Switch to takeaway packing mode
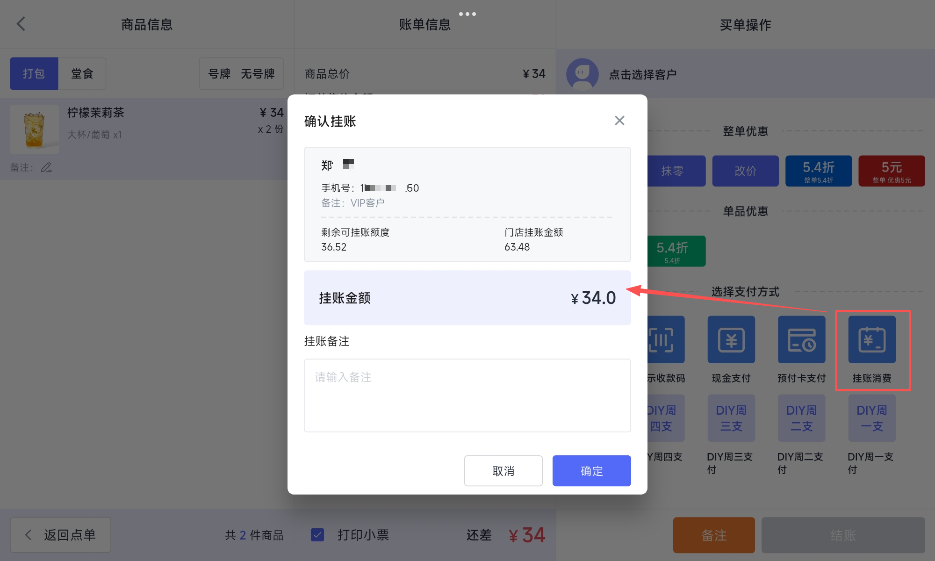This screenshot has width=935, height=561. click(x=34, y=73)
